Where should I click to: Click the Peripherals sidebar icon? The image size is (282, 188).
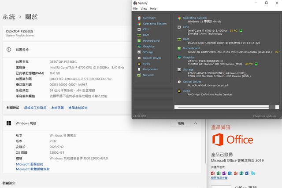[x=140, y=69]
